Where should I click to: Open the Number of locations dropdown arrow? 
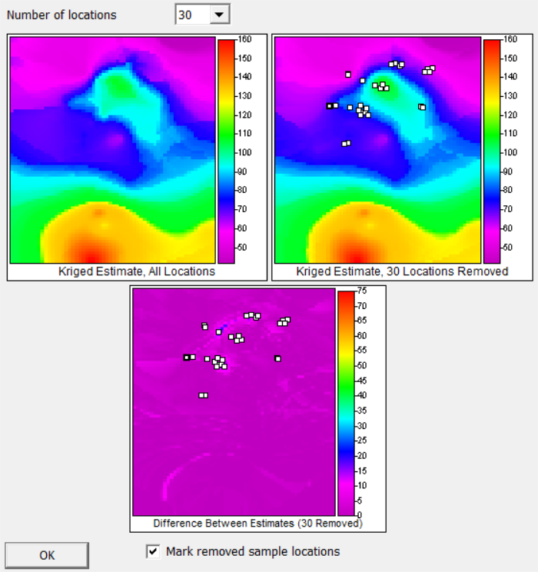219,15
